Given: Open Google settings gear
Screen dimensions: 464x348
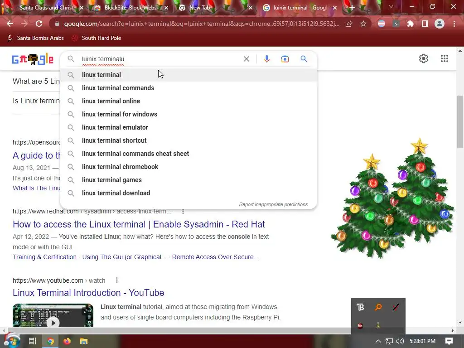Looking at the screenshot, I should click(424, 58).
